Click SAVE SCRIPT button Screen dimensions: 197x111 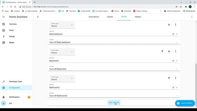pyautogui.click(x=185, y=103)
